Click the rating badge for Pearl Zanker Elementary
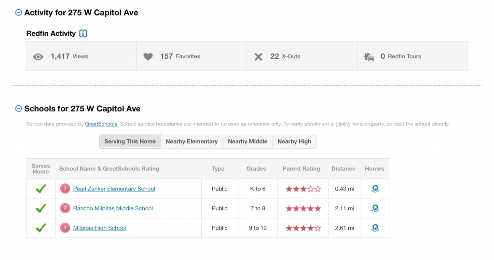494x260 pixels. (65, 189)
